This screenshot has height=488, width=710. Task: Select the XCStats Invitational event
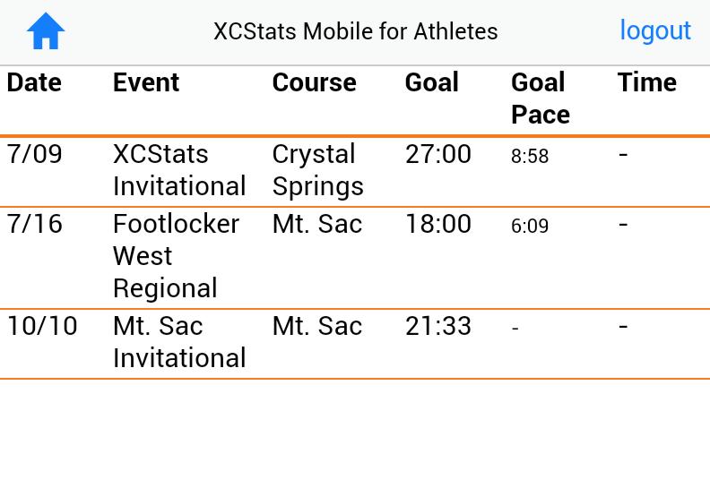coord(179,170)
